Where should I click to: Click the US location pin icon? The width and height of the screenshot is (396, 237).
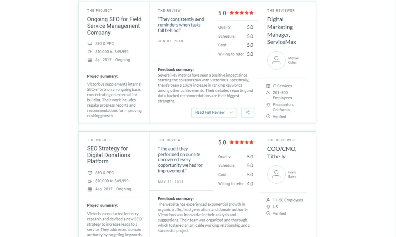tap(268, 207)
